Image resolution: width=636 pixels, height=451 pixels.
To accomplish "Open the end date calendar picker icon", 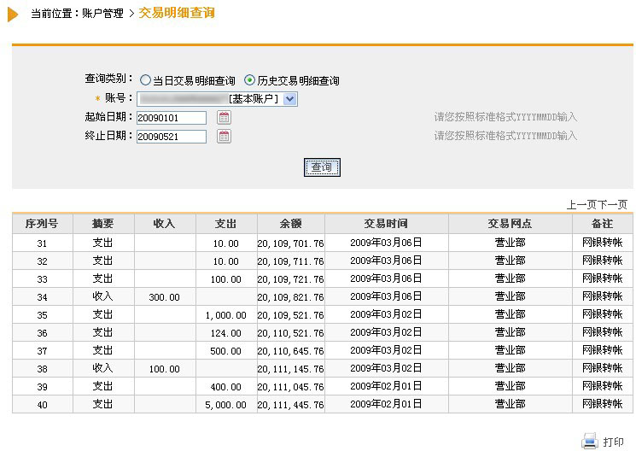I will tap(224, 136).
